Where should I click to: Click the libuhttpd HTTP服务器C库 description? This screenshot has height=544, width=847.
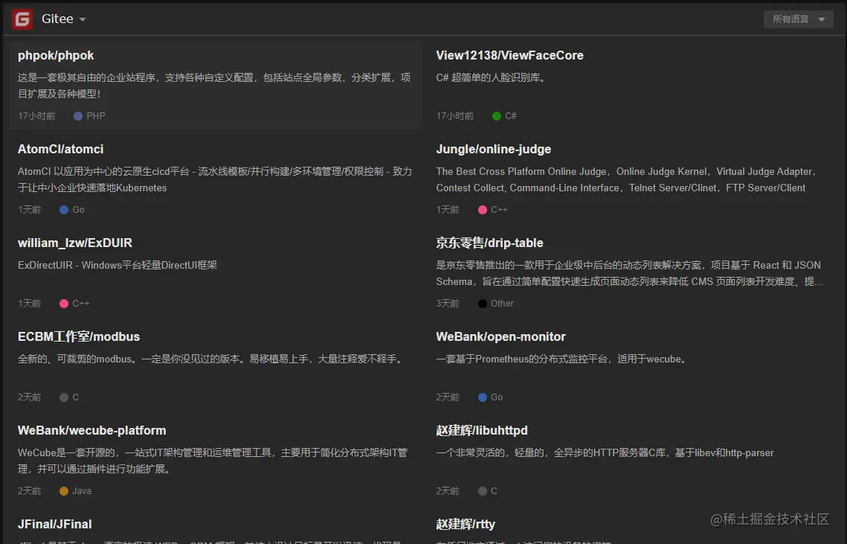pos(605,452)
